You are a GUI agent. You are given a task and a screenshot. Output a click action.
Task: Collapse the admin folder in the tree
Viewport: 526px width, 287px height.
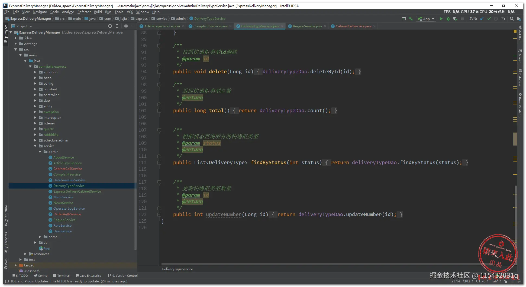click(x=40, y=152)
